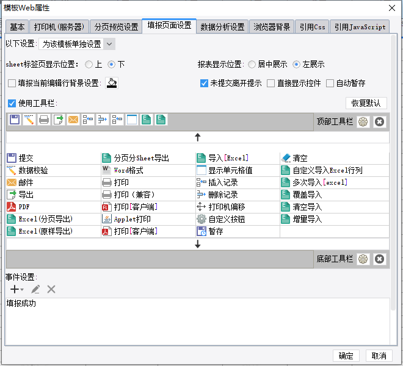Open top toolbar gear settings

[363, 122]
